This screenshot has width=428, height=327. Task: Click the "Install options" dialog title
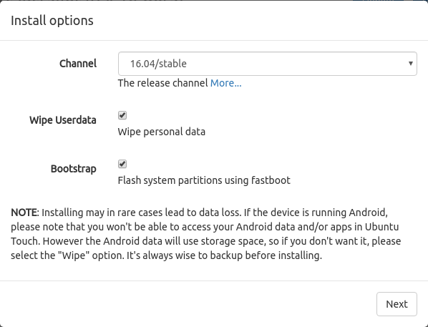[x=52, y=21]
